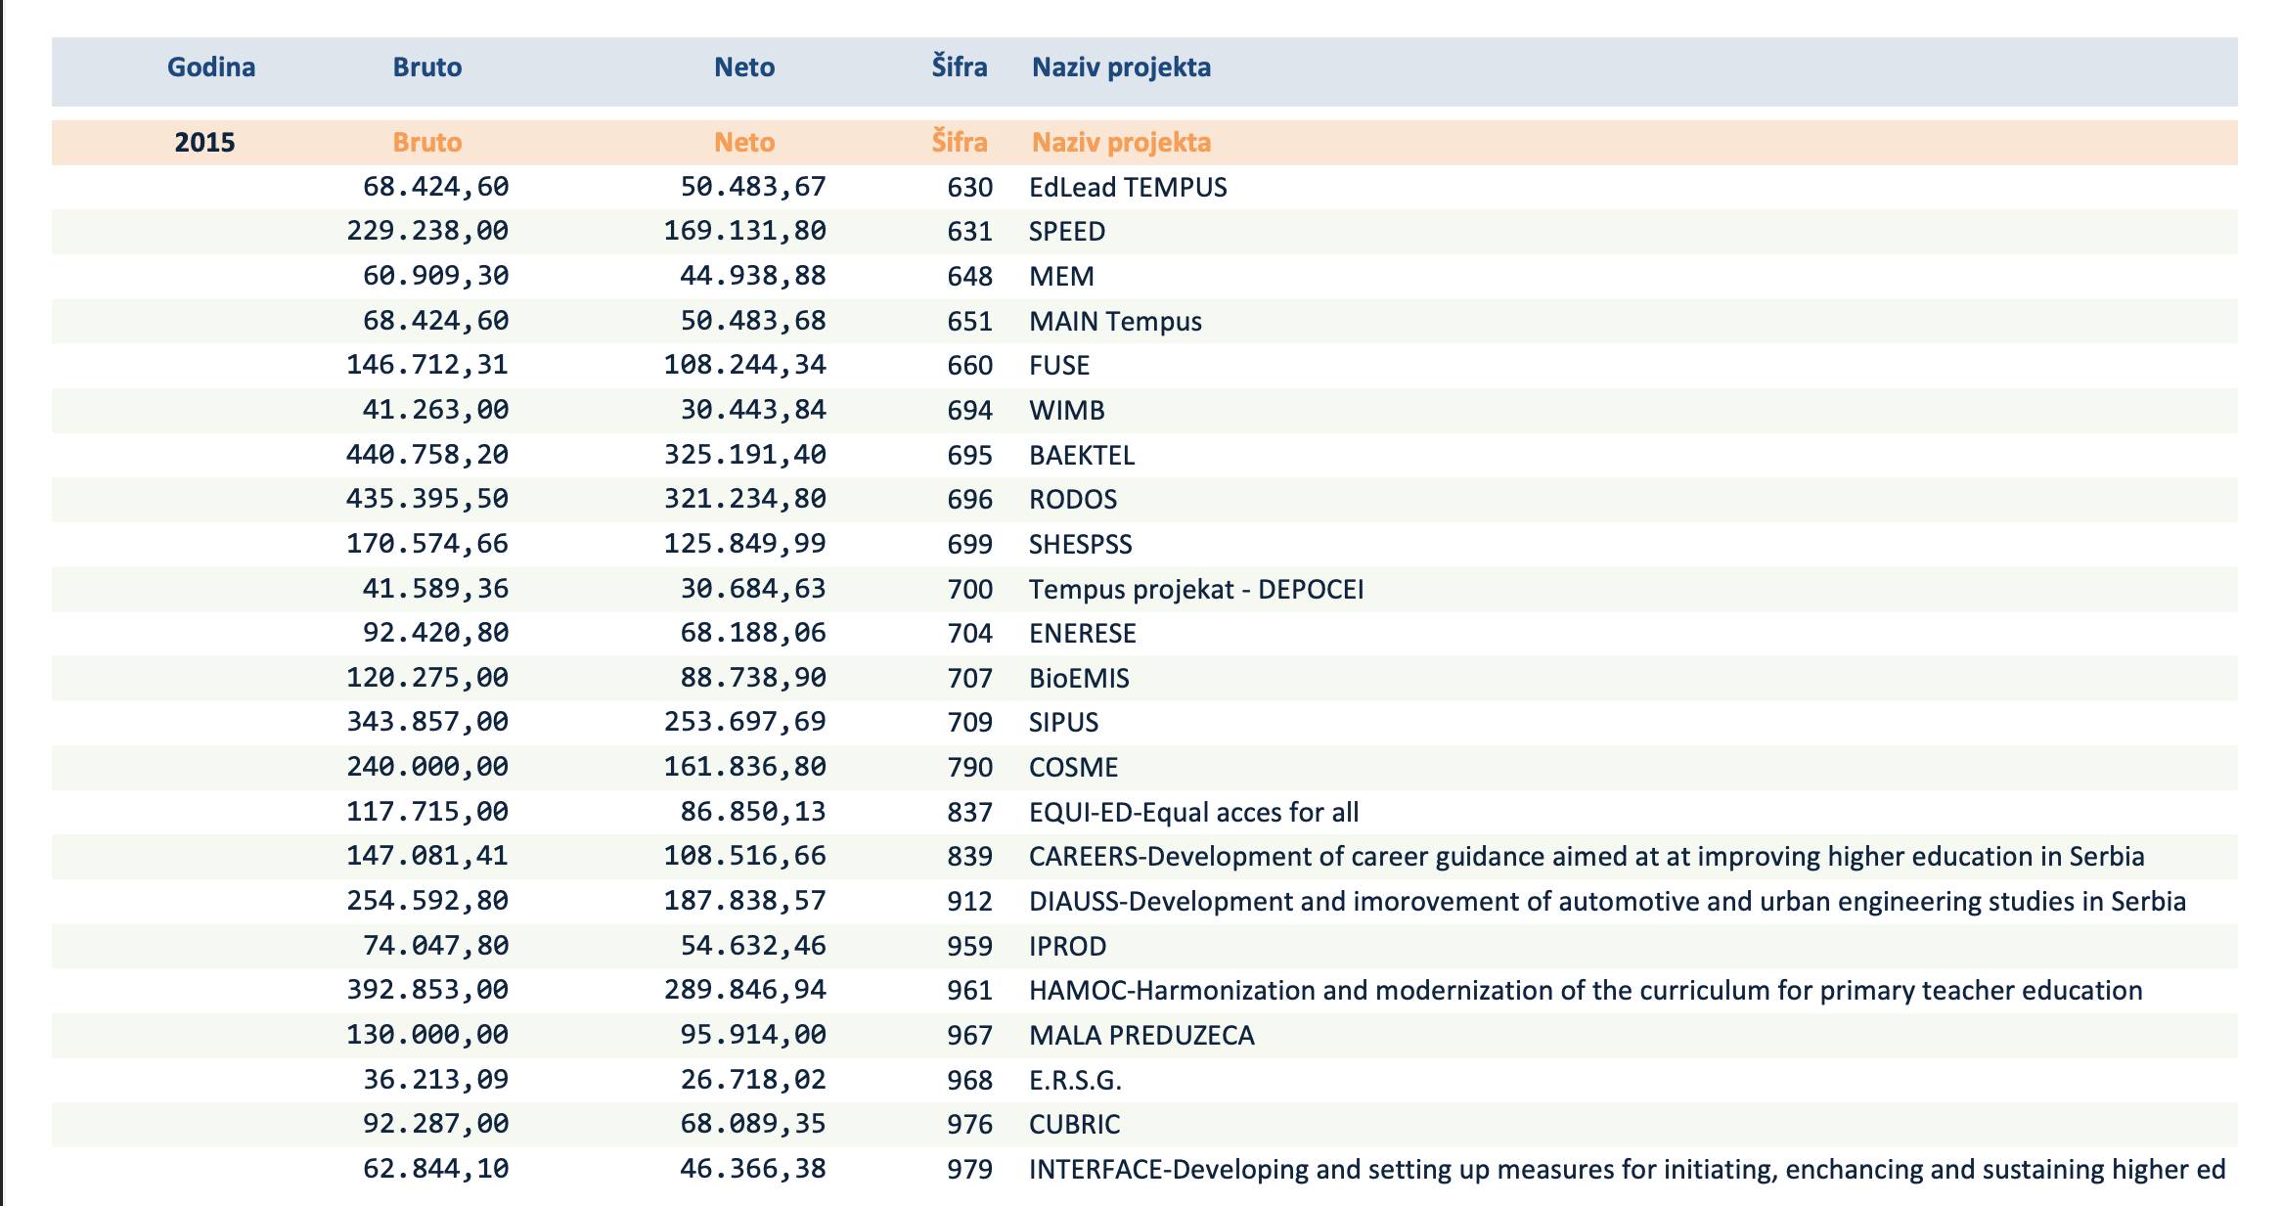Click the RODOS project name

(1072, 500)
